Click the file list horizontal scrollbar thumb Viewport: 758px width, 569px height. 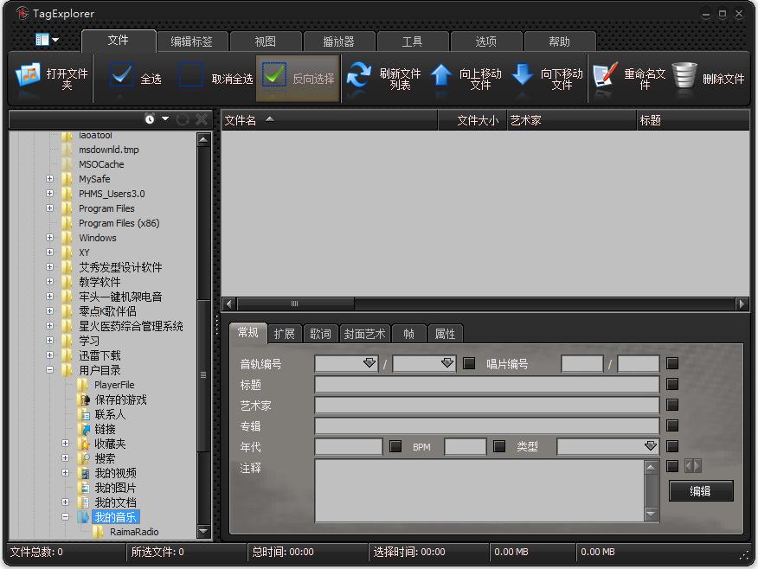point(294,304)
